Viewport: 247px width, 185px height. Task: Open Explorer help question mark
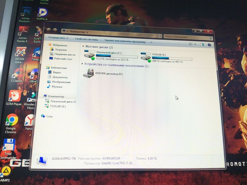point(209,45)
